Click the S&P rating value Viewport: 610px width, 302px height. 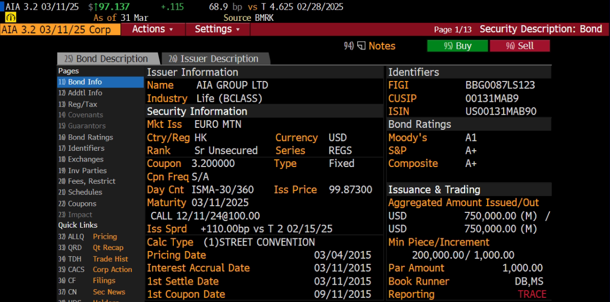point(471,151)
